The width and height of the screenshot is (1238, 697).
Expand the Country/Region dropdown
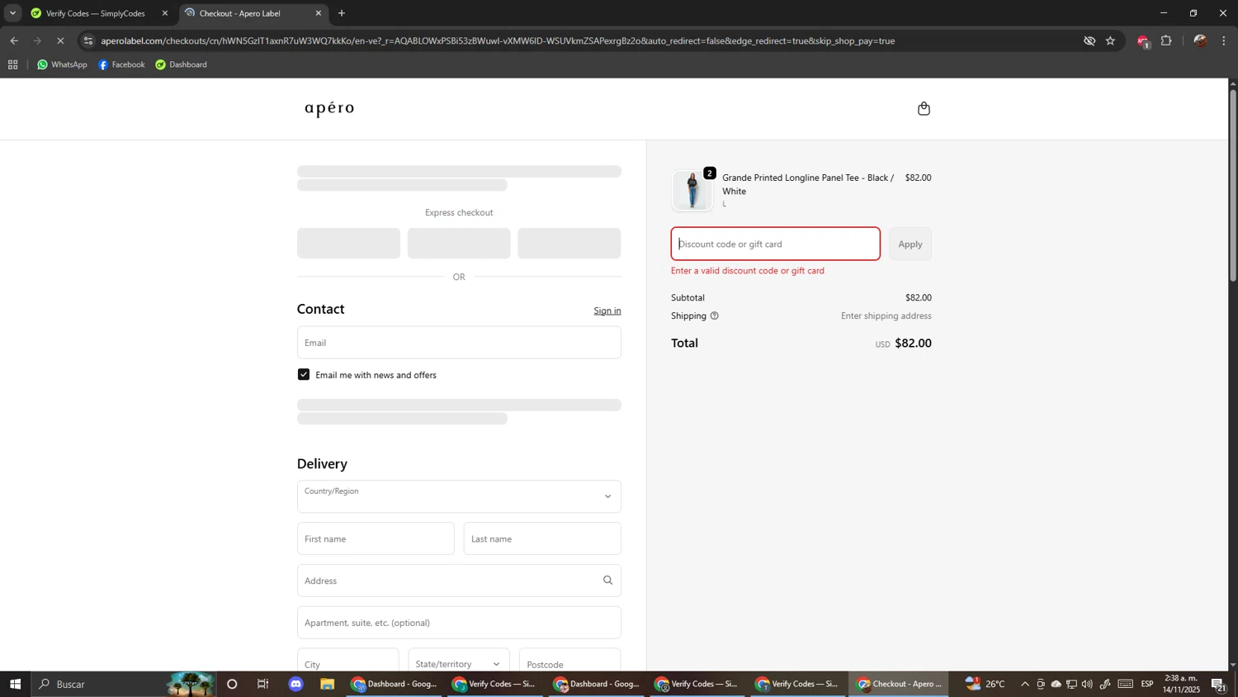(459, 496)
